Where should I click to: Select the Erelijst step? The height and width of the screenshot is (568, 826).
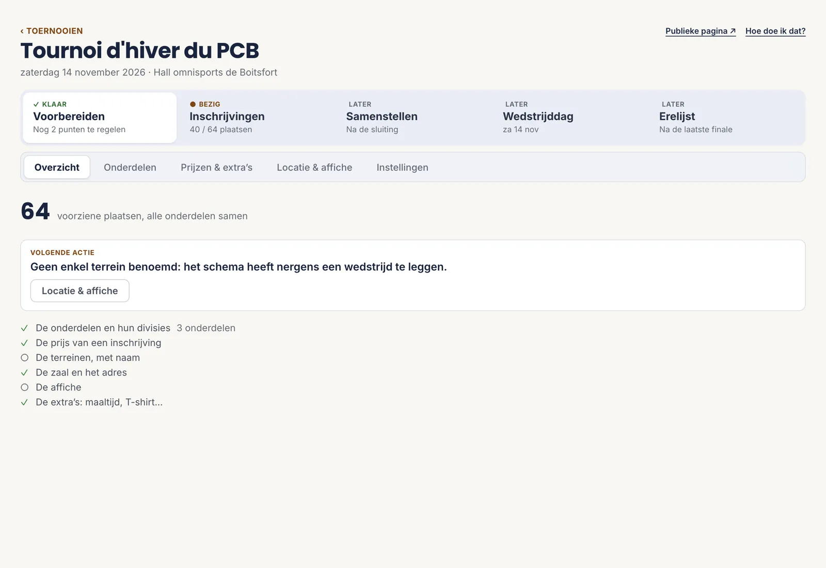[726, 118]
